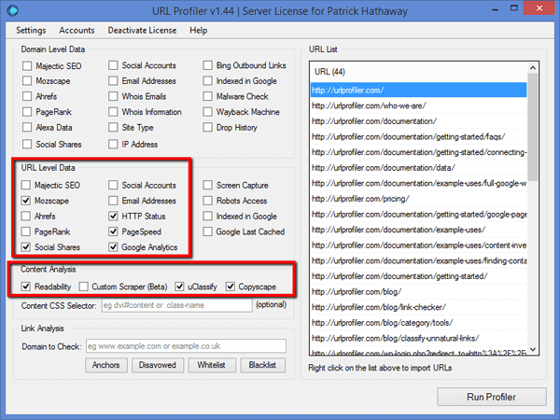Image resolution: width=560 pixels, height=420 pixels.
Task: Open the Settings menu
Action: tap(31, 31)
